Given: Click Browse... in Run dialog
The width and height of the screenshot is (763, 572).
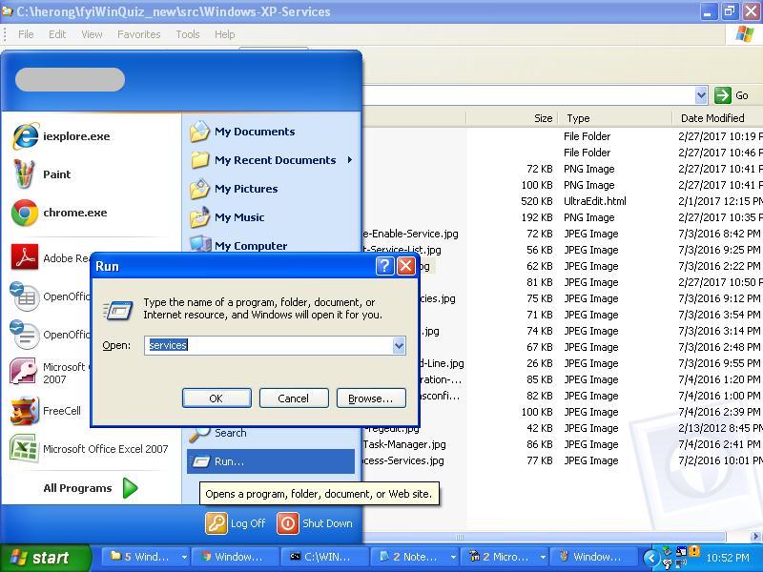Looking at the screenshot, I should [370, 398].
